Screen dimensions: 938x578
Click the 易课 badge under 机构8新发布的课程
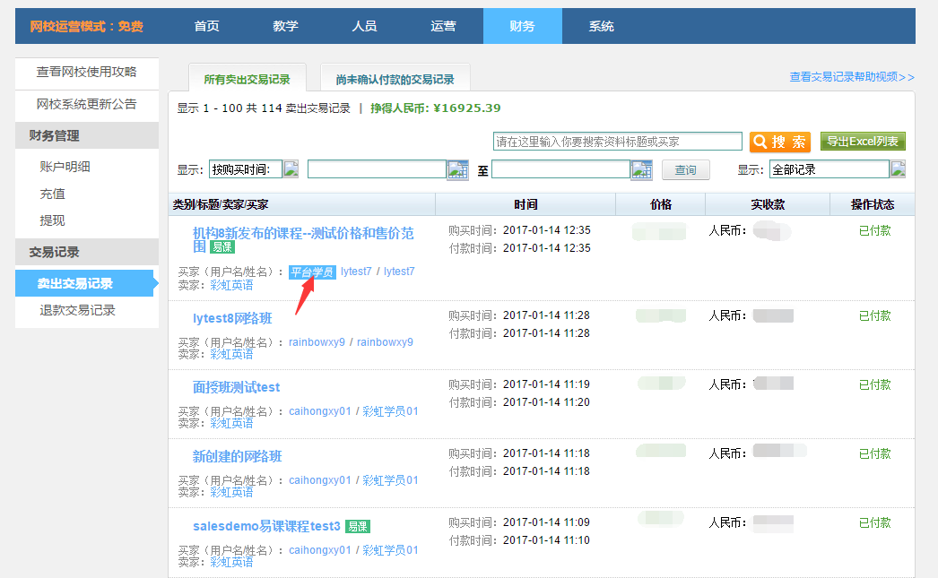pyautogui.click(x=222, y=247)
